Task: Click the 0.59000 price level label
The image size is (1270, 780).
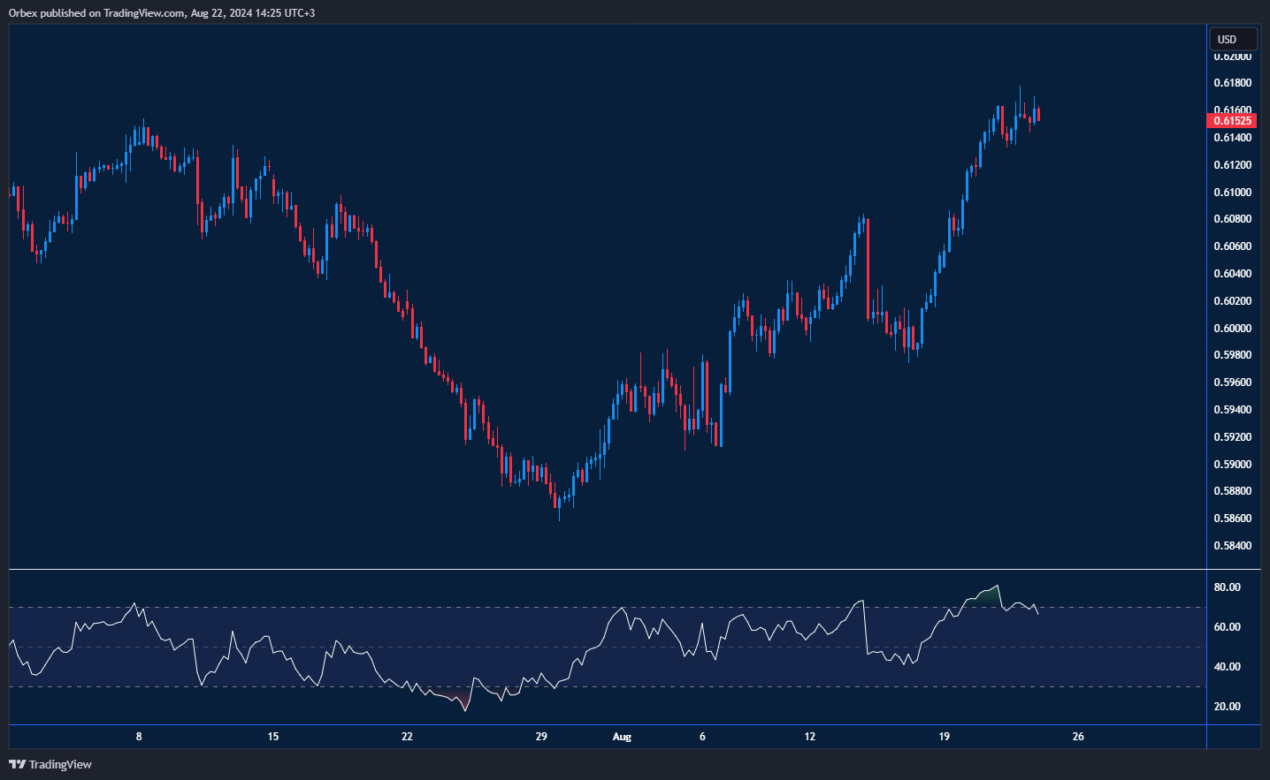Action: tap(1233, 465)
